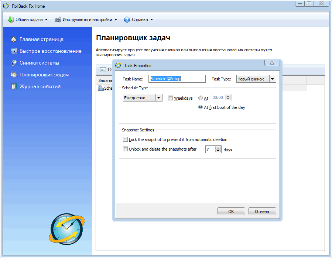Expand the Ежедневно schedule type dropdown
Screen dimensions: 332x258
pos(159,98)
